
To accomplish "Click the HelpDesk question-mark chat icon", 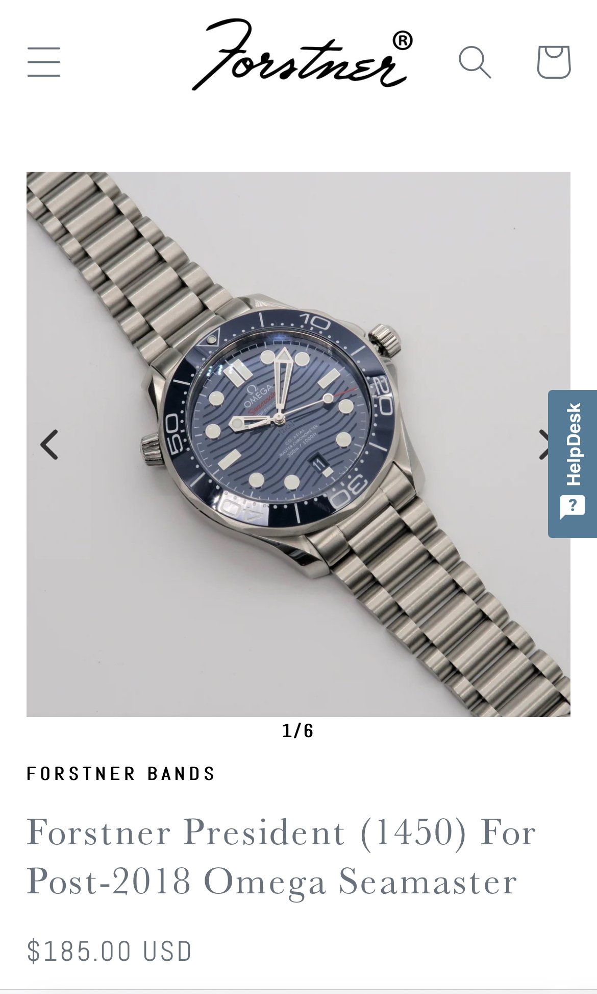I will click(x=573, y=507).
